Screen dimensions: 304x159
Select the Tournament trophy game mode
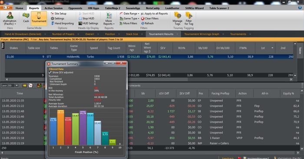click(x=39, y=18)
